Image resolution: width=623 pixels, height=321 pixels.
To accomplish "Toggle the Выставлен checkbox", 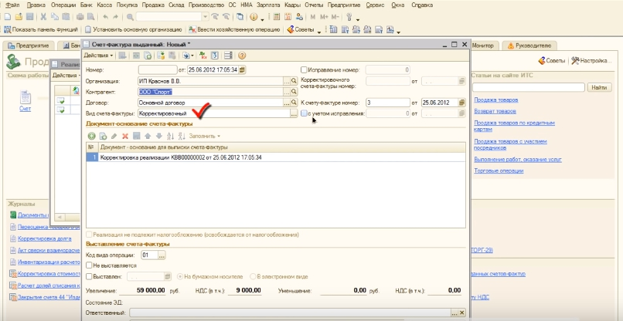I will 89,275.
